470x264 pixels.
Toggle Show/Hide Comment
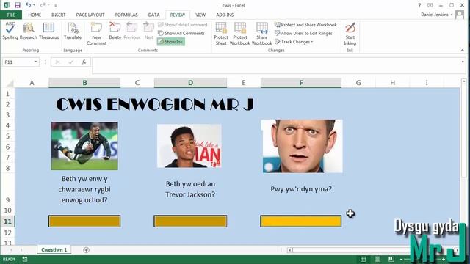click(183, 25)
